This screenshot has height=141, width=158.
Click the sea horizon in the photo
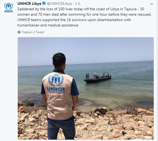[86, 63]
